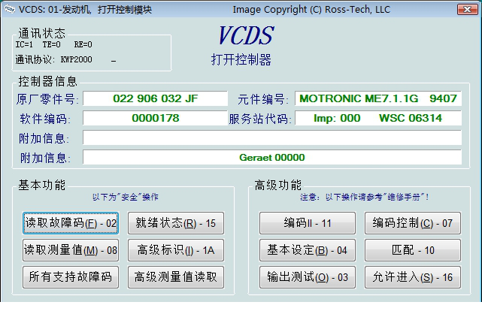This screenshot has height=314, width=482.
Task: Open 高级标识 - 1A advanced ID
Action: coord(176,250)
